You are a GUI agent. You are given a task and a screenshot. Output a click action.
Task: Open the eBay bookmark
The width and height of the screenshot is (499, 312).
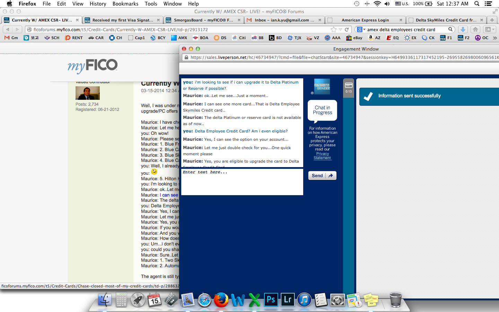click(354, 38)
